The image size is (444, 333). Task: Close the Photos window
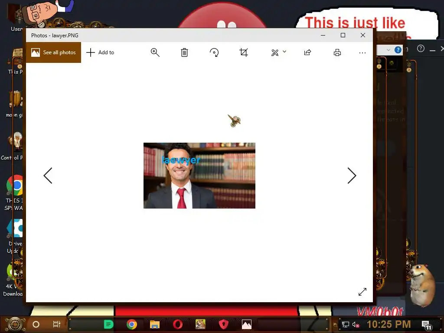pyautogui.click(x=363, y=36)
